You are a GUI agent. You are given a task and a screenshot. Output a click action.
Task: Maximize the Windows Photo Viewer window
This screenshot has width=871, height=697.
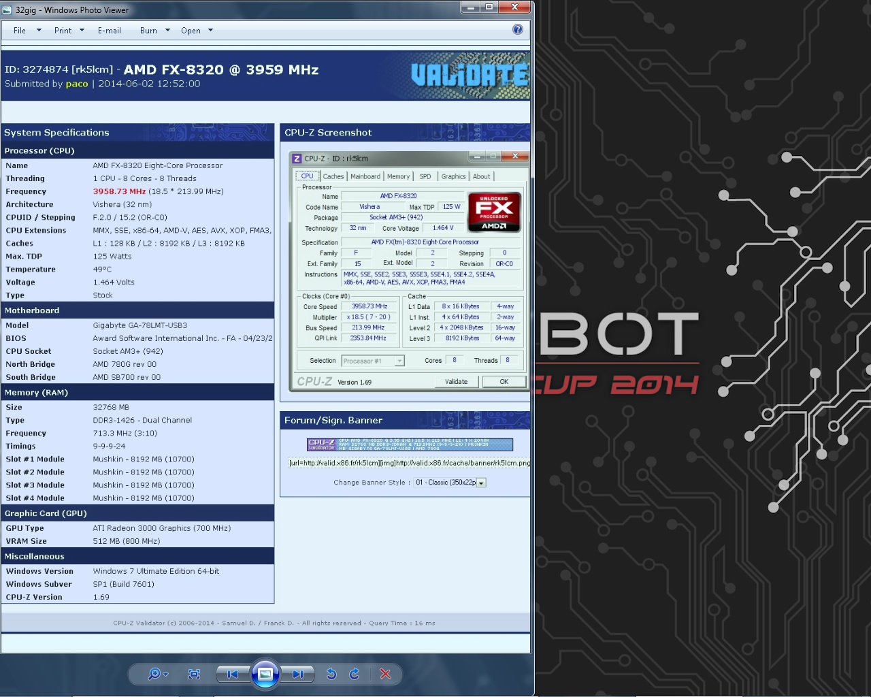click(489, 7)
